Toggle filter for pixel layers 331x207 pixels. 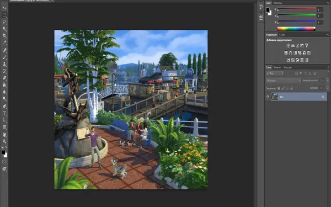(297, 73)
